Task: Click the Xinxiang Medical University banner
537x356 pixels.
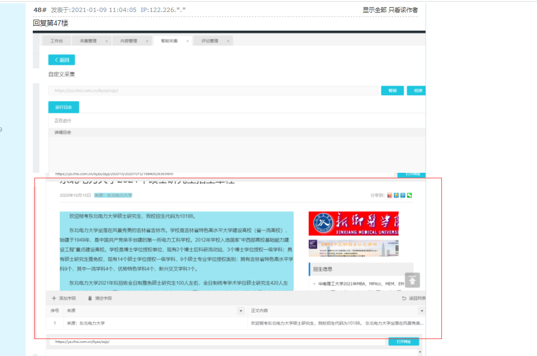Action: pos(353,223)
